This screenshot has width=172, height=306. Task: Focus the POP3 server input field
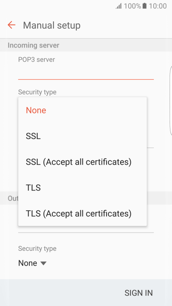[86, 72]
